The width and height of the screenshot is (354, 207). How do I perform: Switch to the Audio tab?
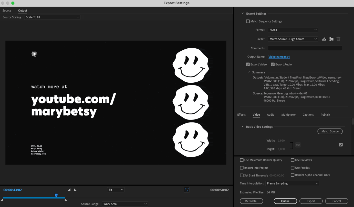click(x=270, y=115)
